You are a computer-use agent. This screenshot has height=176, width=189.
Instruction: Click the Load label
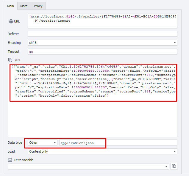click(x=11, y=151)
